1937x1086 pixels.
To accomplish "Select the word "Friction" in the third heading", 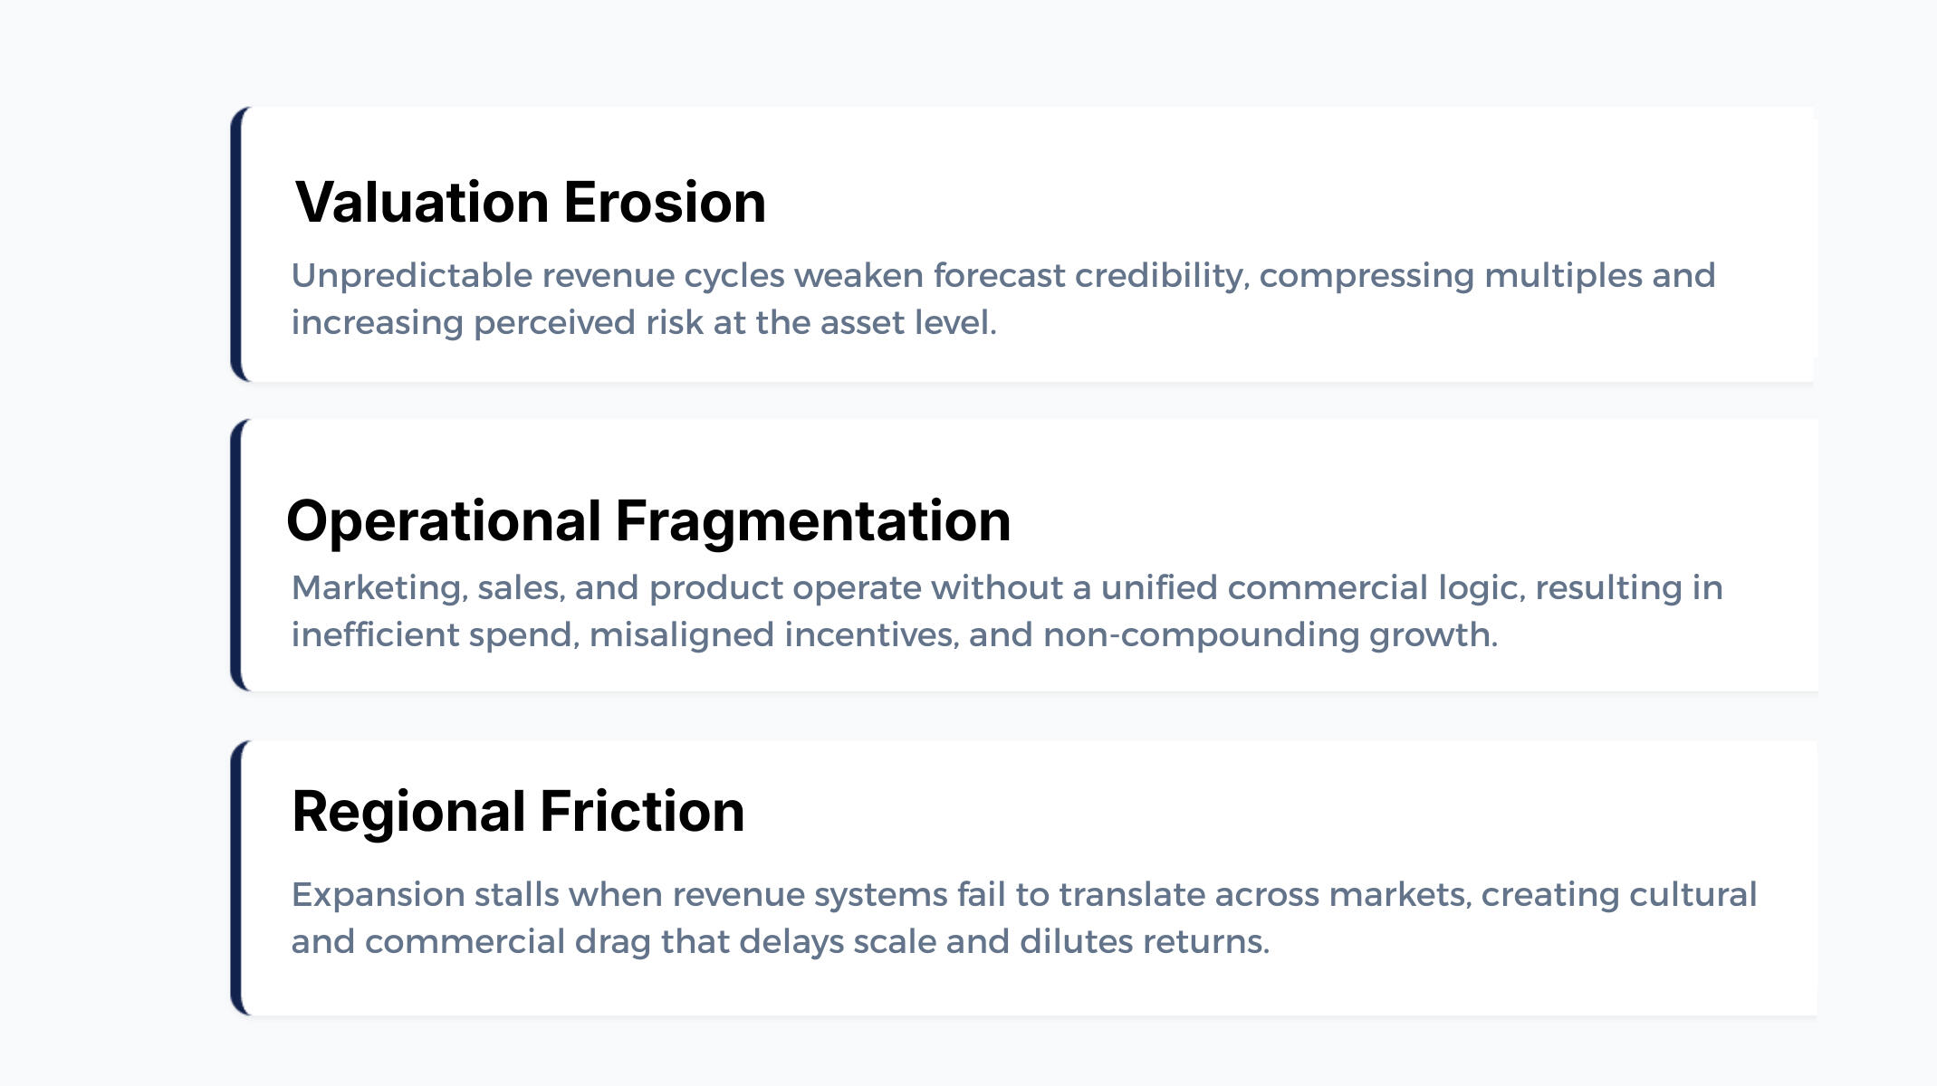I will pos(642,811).
